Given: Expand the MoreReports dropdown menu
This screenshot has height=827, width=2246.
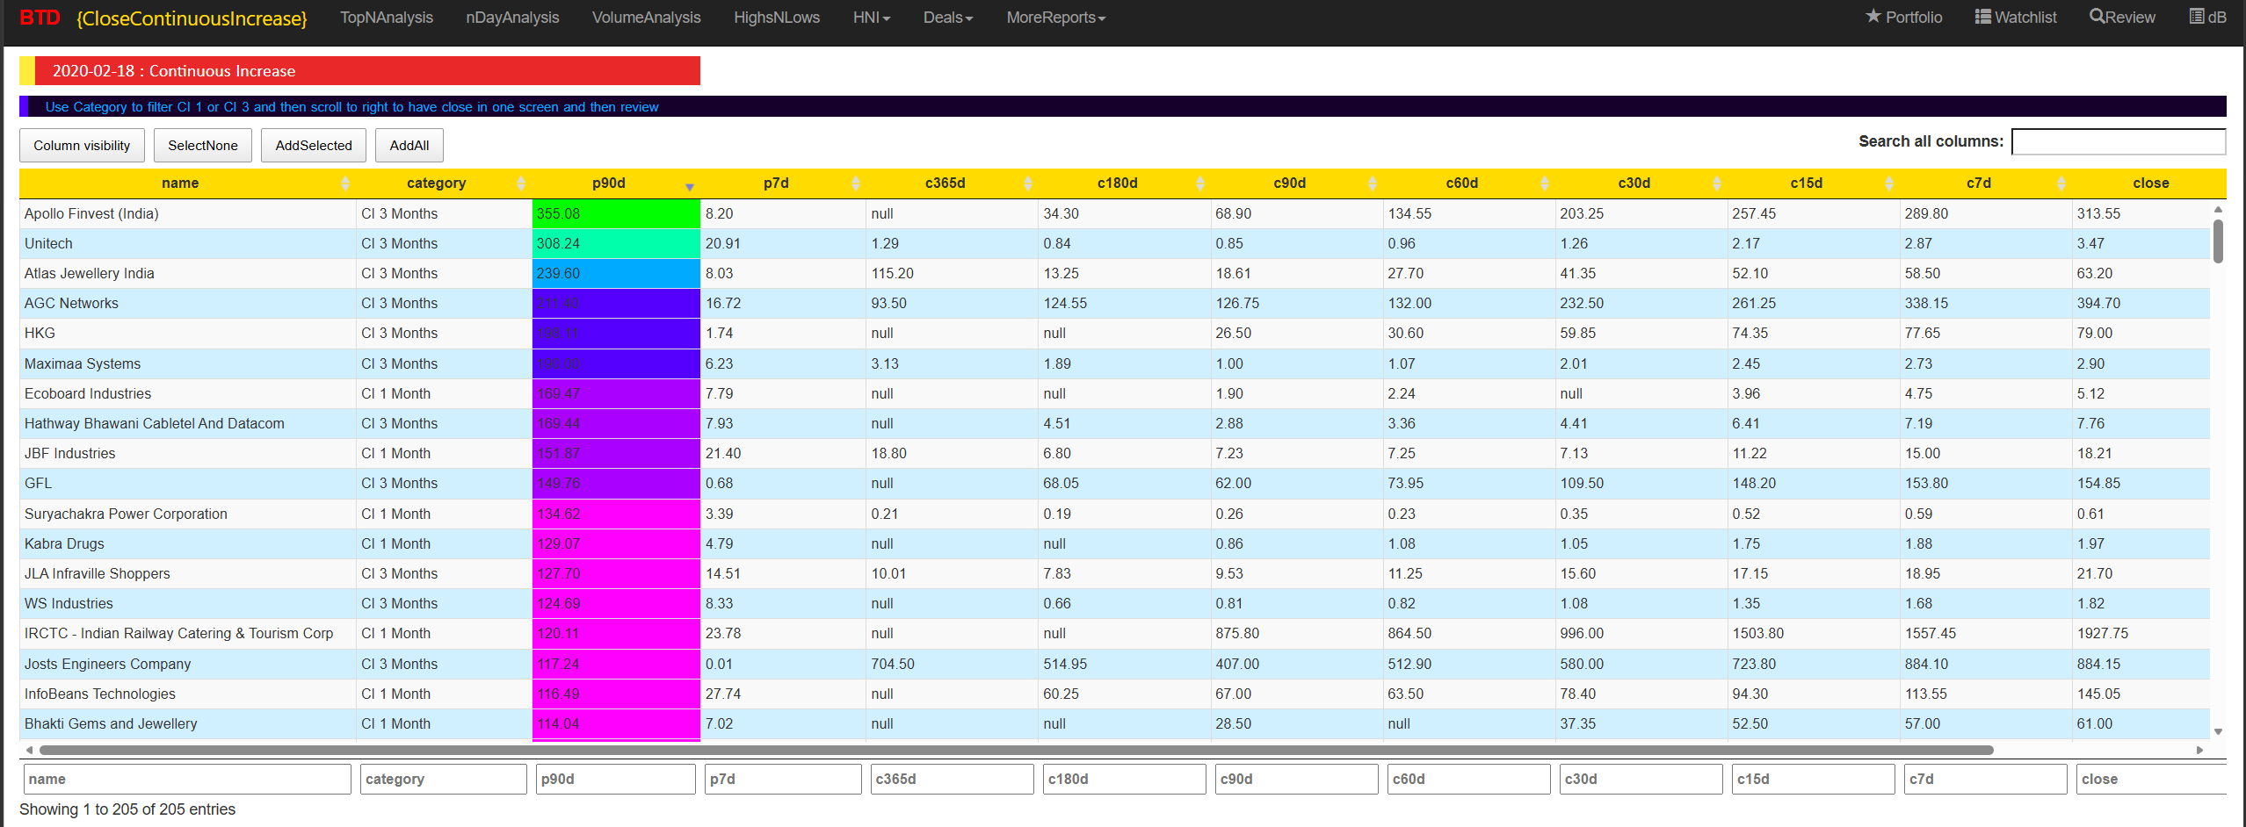Looking at the screenshot, I should pos(1055,18).
